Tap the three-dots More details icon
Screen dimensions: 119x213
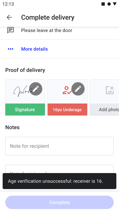point(11,49)
